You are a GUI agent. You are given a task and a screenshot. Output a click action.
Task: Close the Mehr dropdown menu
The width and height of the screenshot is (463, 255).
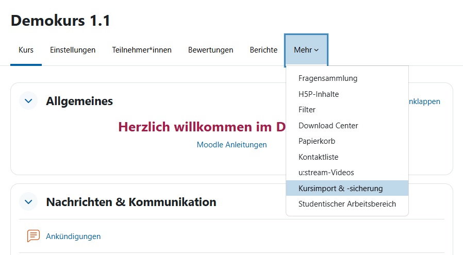306,50
